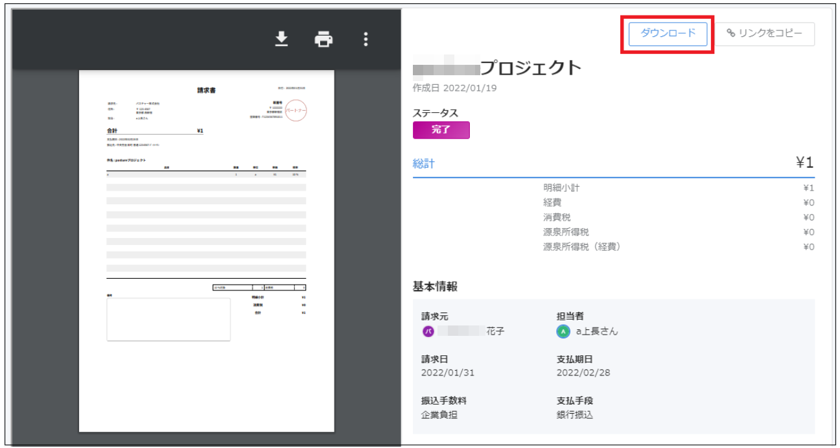The height and width of the screenshot is (448, 840).
Task: Open the three-dot more options menu
Action: pyautogui.click(x=366, y=40)
